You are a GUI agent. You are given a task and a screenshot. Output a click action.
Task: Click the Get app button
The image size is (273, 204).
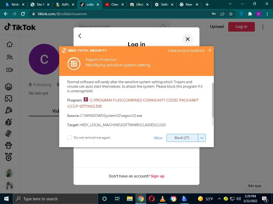[254, 186]
